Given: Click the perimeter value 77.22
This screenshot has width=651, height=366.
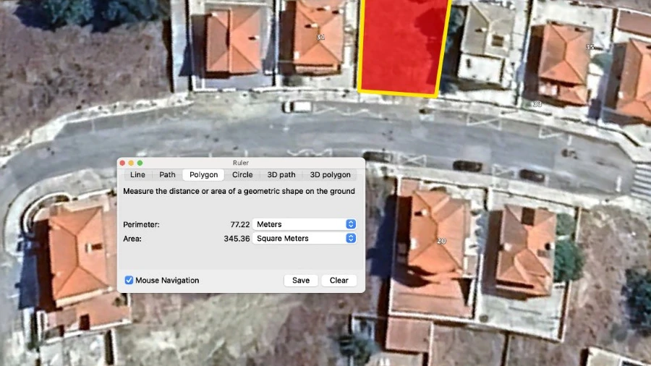Looking at the screenshot, I should coord(240,224).
